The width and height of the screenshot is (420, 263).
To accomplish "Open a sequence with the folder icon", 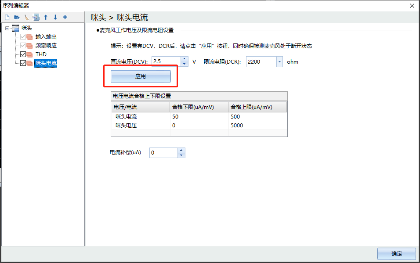I will click(x=17, y=18).
